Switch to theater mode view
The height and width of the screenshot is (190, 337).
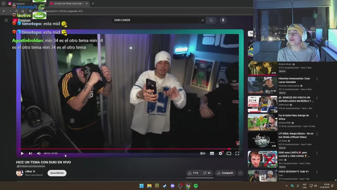[x=229, y=153]
